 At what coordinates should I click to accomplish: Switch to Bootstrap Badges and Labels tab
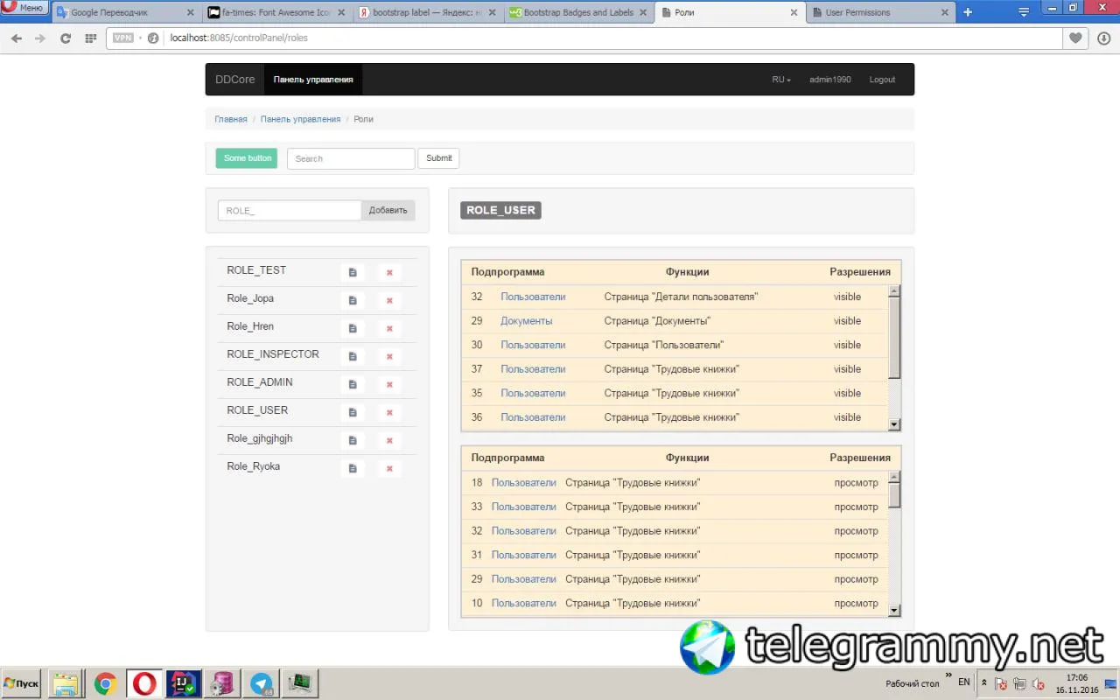[577, 12]
